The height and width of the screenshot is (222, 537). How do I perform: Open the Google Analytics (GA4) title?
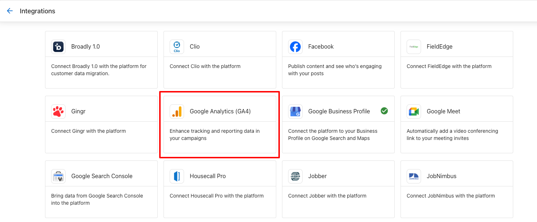220,112
